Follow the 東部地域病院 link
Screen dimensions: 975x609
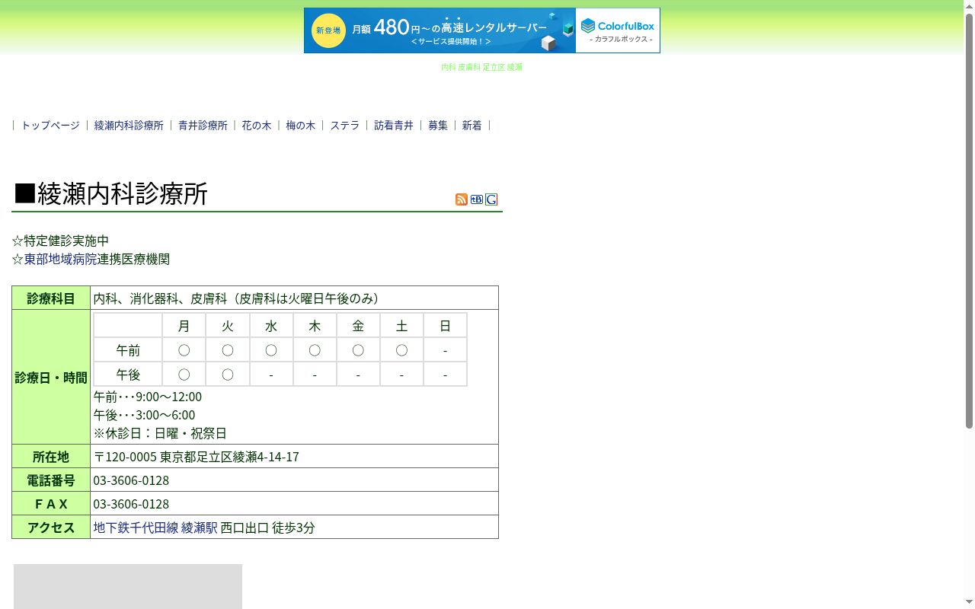point(60,260)
